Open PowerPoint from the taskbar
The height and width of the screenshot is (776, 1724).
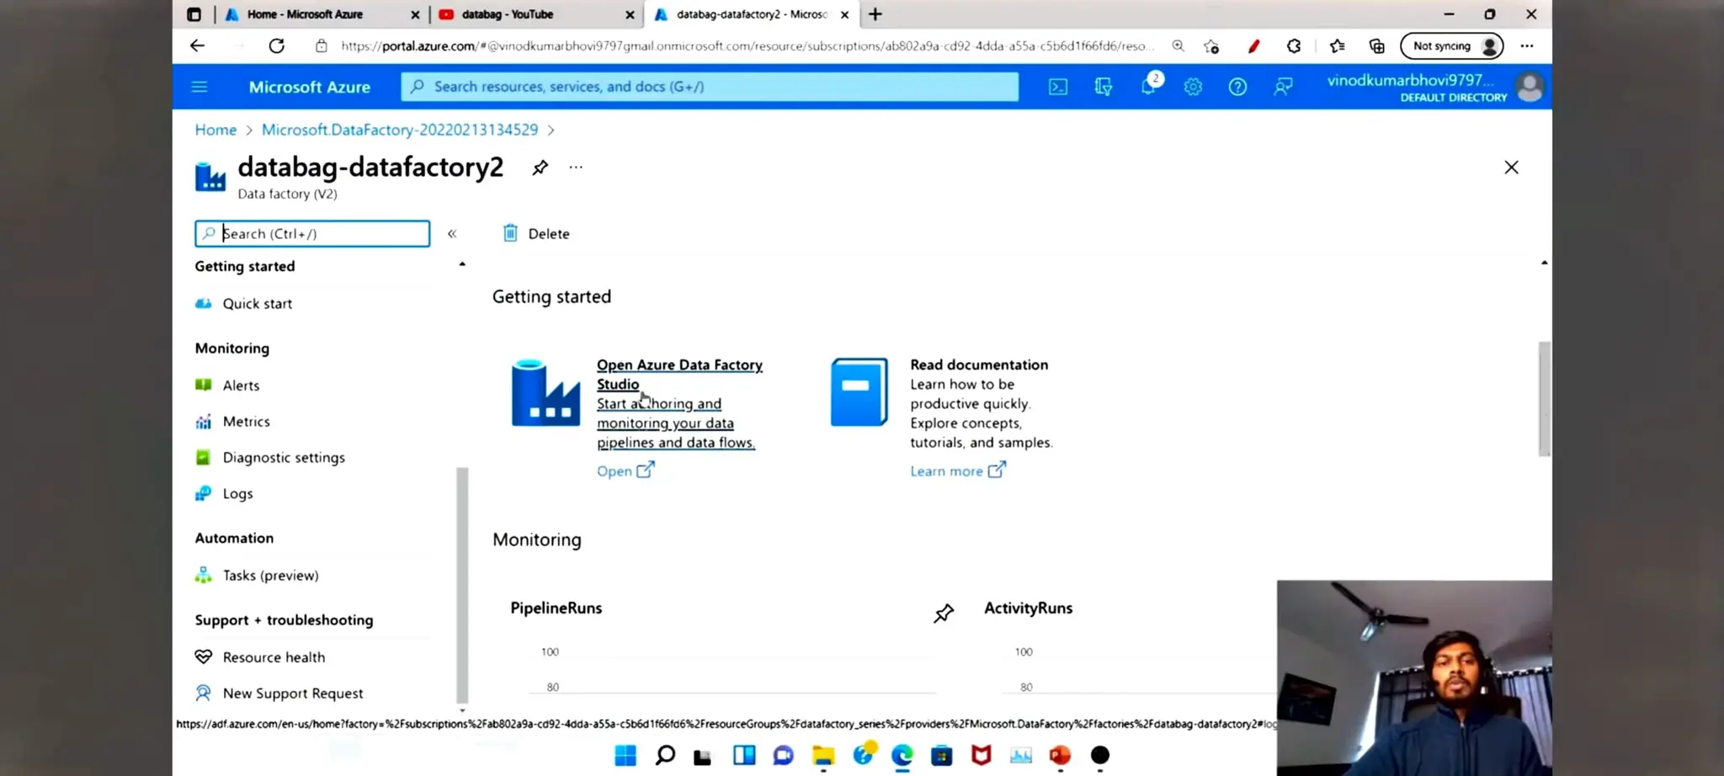coord(1060,755)
